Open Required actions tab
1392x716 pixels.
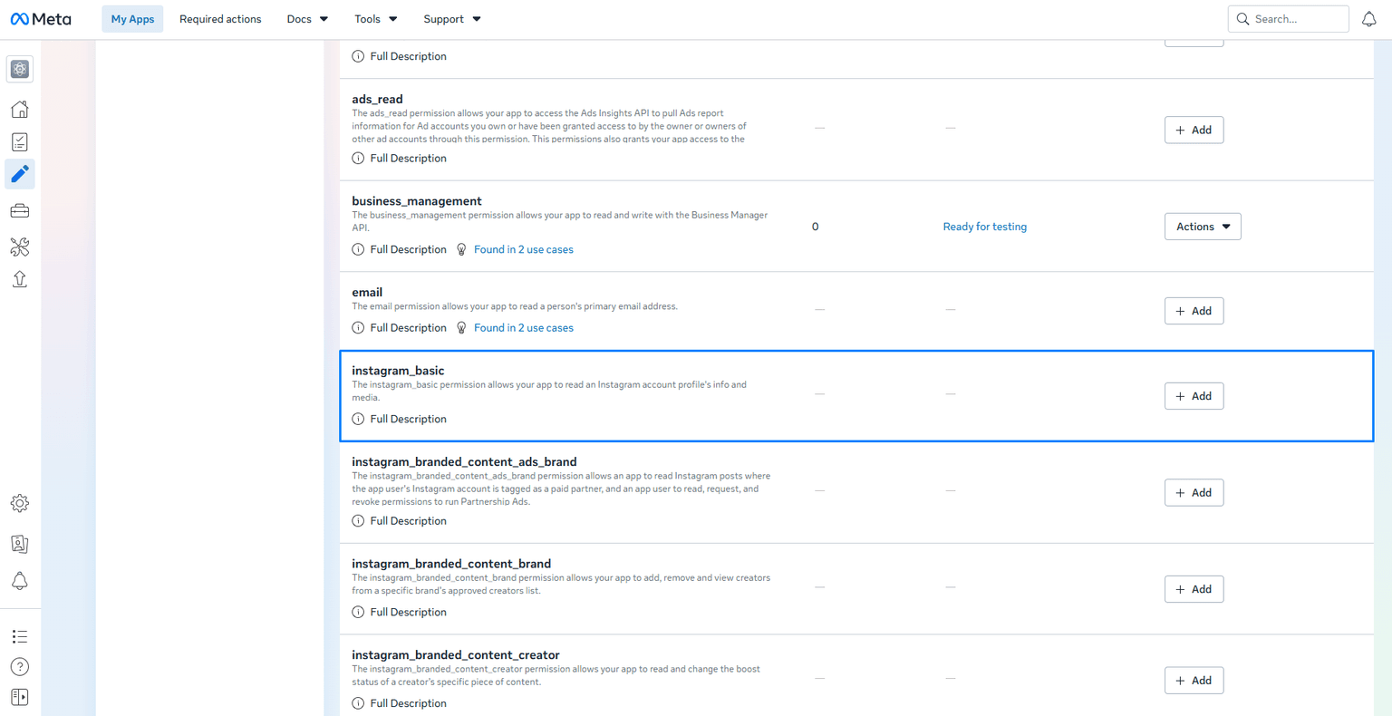point(220,19)
